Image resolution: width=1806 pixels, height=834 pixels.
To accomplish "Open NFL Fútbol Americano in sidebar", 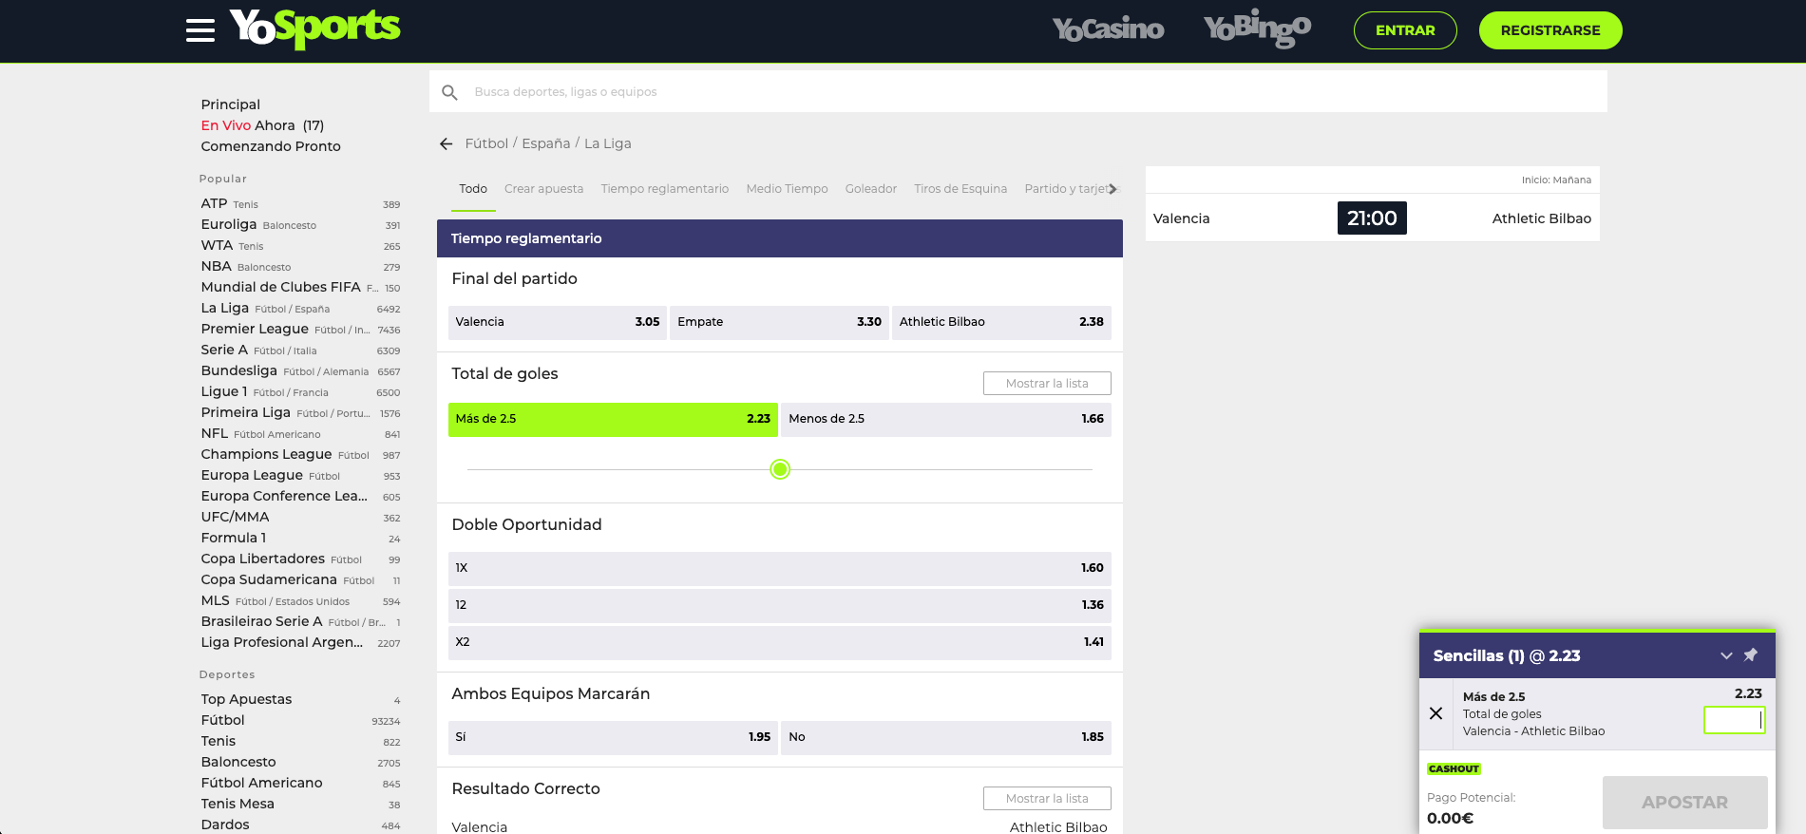I will point(300,433).
